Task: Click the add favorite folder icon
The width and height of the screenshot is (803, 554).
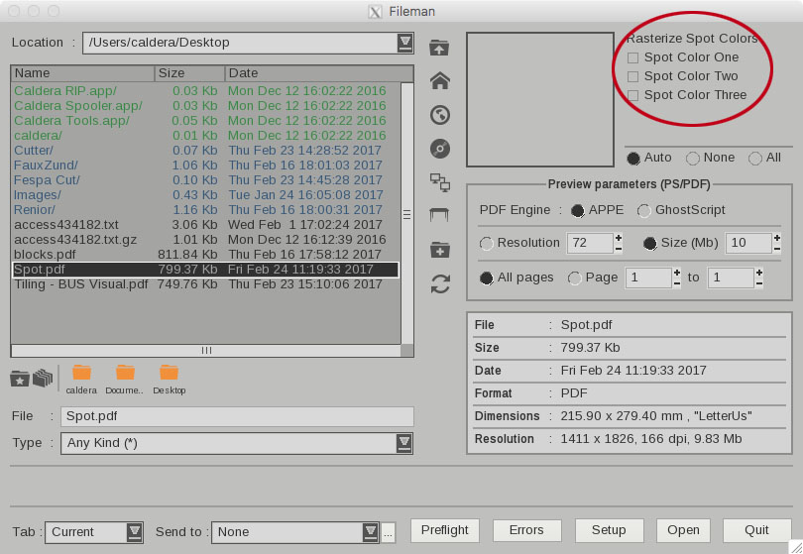Action: tap(20, 378)
